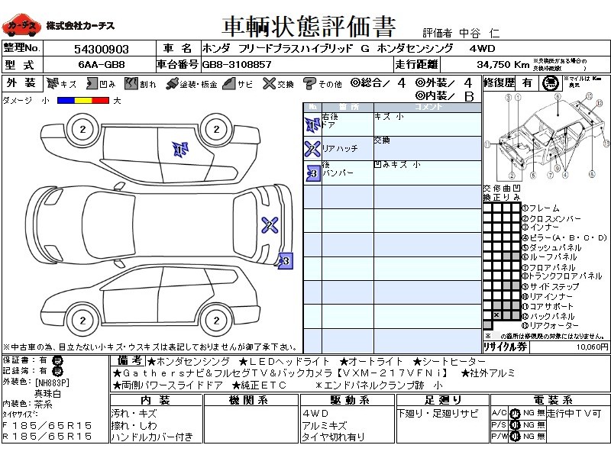Click the × box in the バックパネル row
Viewport: 611px width, 458px height.
[x=497, y=315]
